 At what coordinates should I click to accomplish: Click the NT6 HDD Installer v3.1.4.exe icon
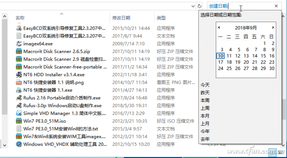tap(19, 75)
